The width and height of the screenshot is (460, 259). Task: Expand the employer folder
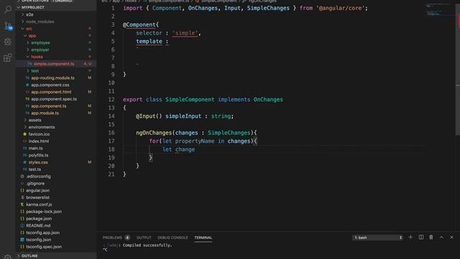(40, 50)
